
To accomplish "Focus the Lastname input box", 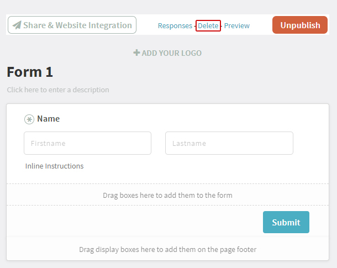I will pos(229,143).
